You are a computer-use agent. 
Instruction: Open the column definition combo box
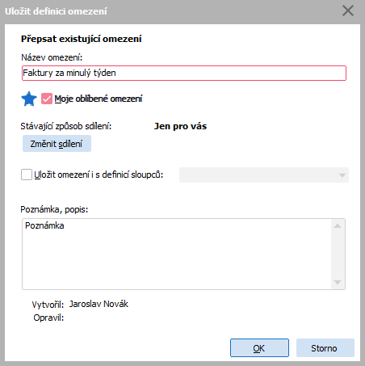[264, 175]
